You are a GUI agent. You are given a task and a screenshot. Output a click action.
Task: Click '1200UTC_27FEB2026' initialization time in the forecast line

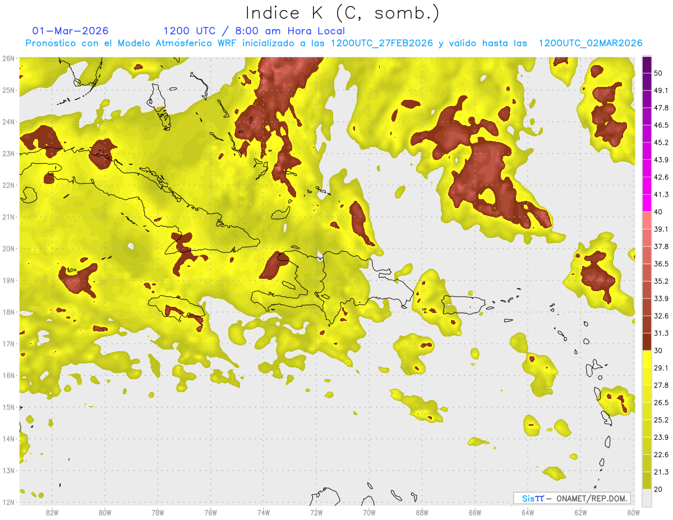coord(382,43)
